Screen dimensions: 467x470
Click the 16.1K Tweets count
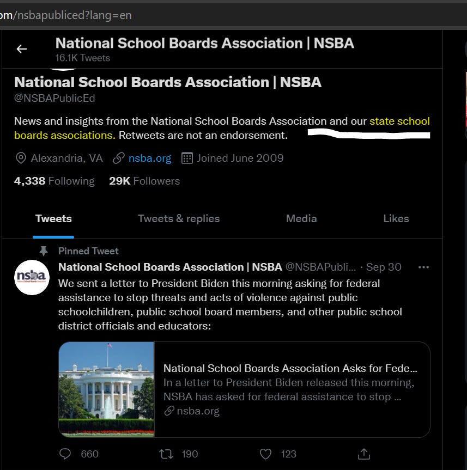82,58
